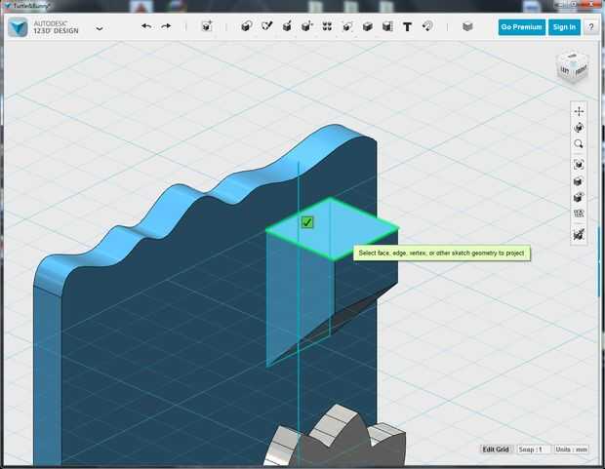The height and width of the screenshot is (469, 605).
Task: Open the Material tool
Action: coord(467,26)
